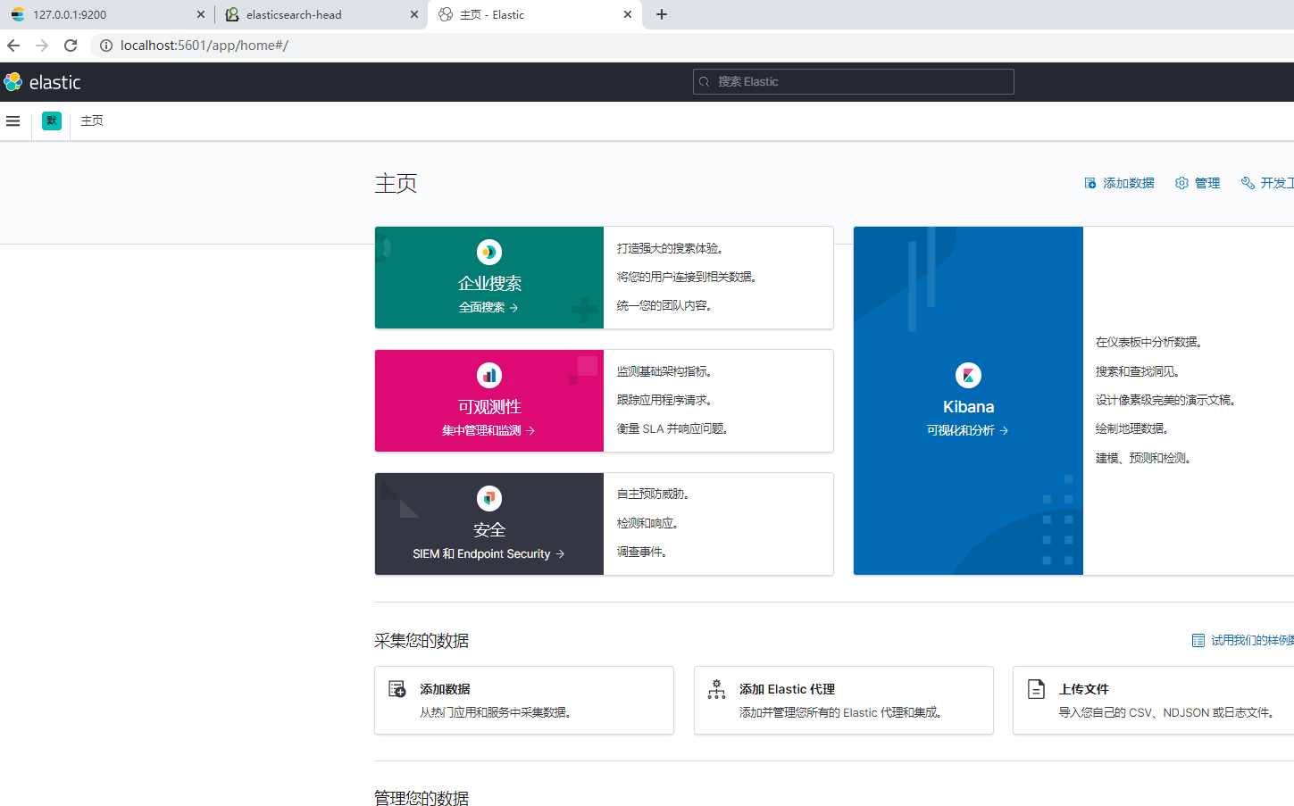Follow the 全面搜索 arrow link
This screenshot has width=1294, height=806.
point(488,307)
